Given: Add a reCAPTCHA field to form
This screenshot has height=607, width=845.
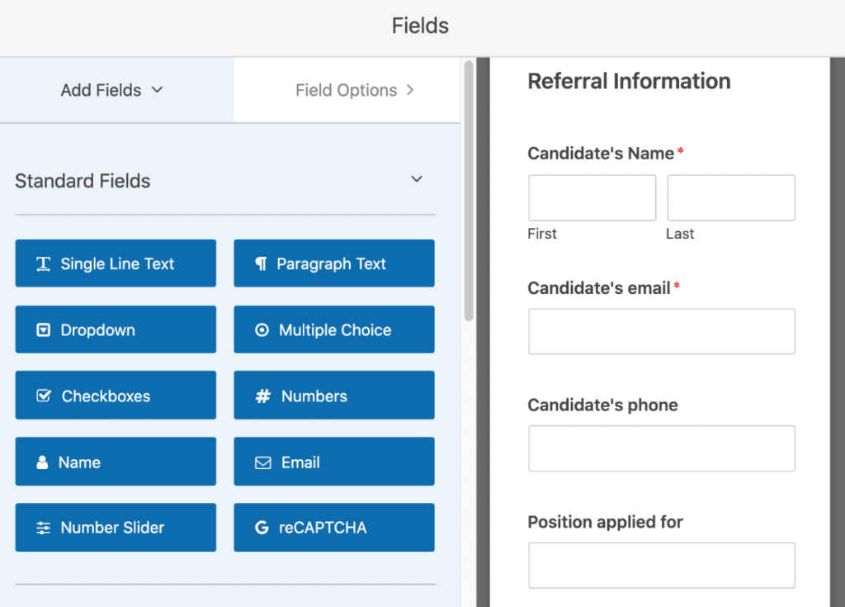Looking at the screenshot, I should [333, 528].
